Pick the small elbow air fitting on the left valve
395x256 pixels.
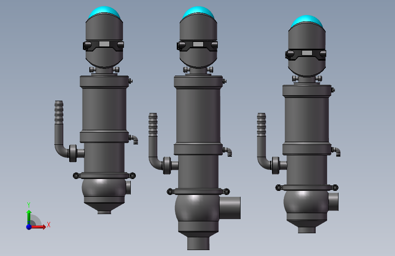[134, 139]
